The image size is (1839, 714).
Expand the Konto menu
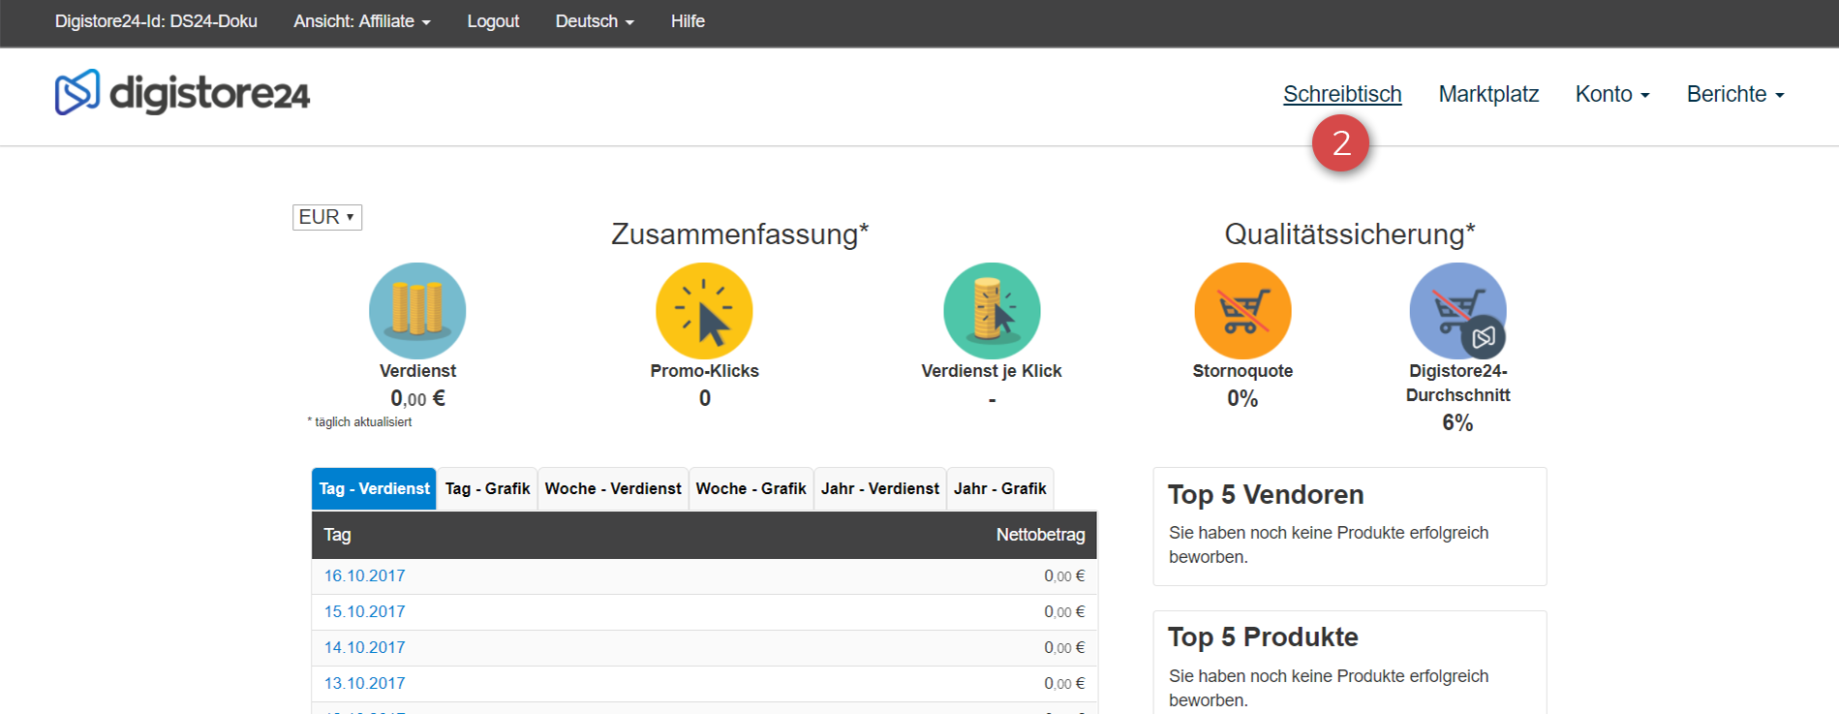[x=1612, y=94]
